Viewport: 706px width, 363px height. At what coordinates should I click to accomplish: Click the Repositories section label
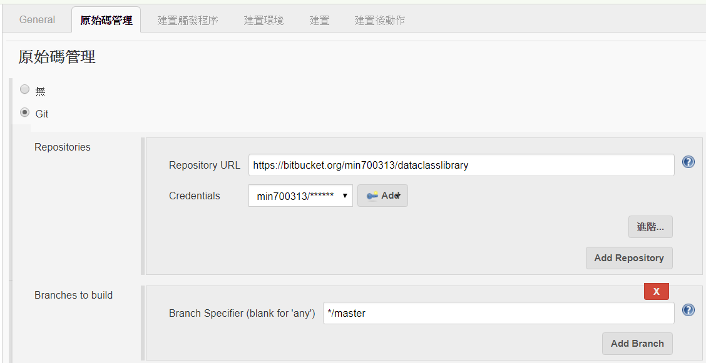[x=62, y=147]
